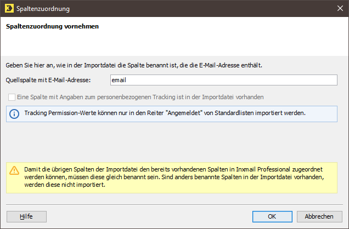Focus the Quellspalte mit E-Mail-Adresse field
The image size is (349, 229).
tap(224, 80)
